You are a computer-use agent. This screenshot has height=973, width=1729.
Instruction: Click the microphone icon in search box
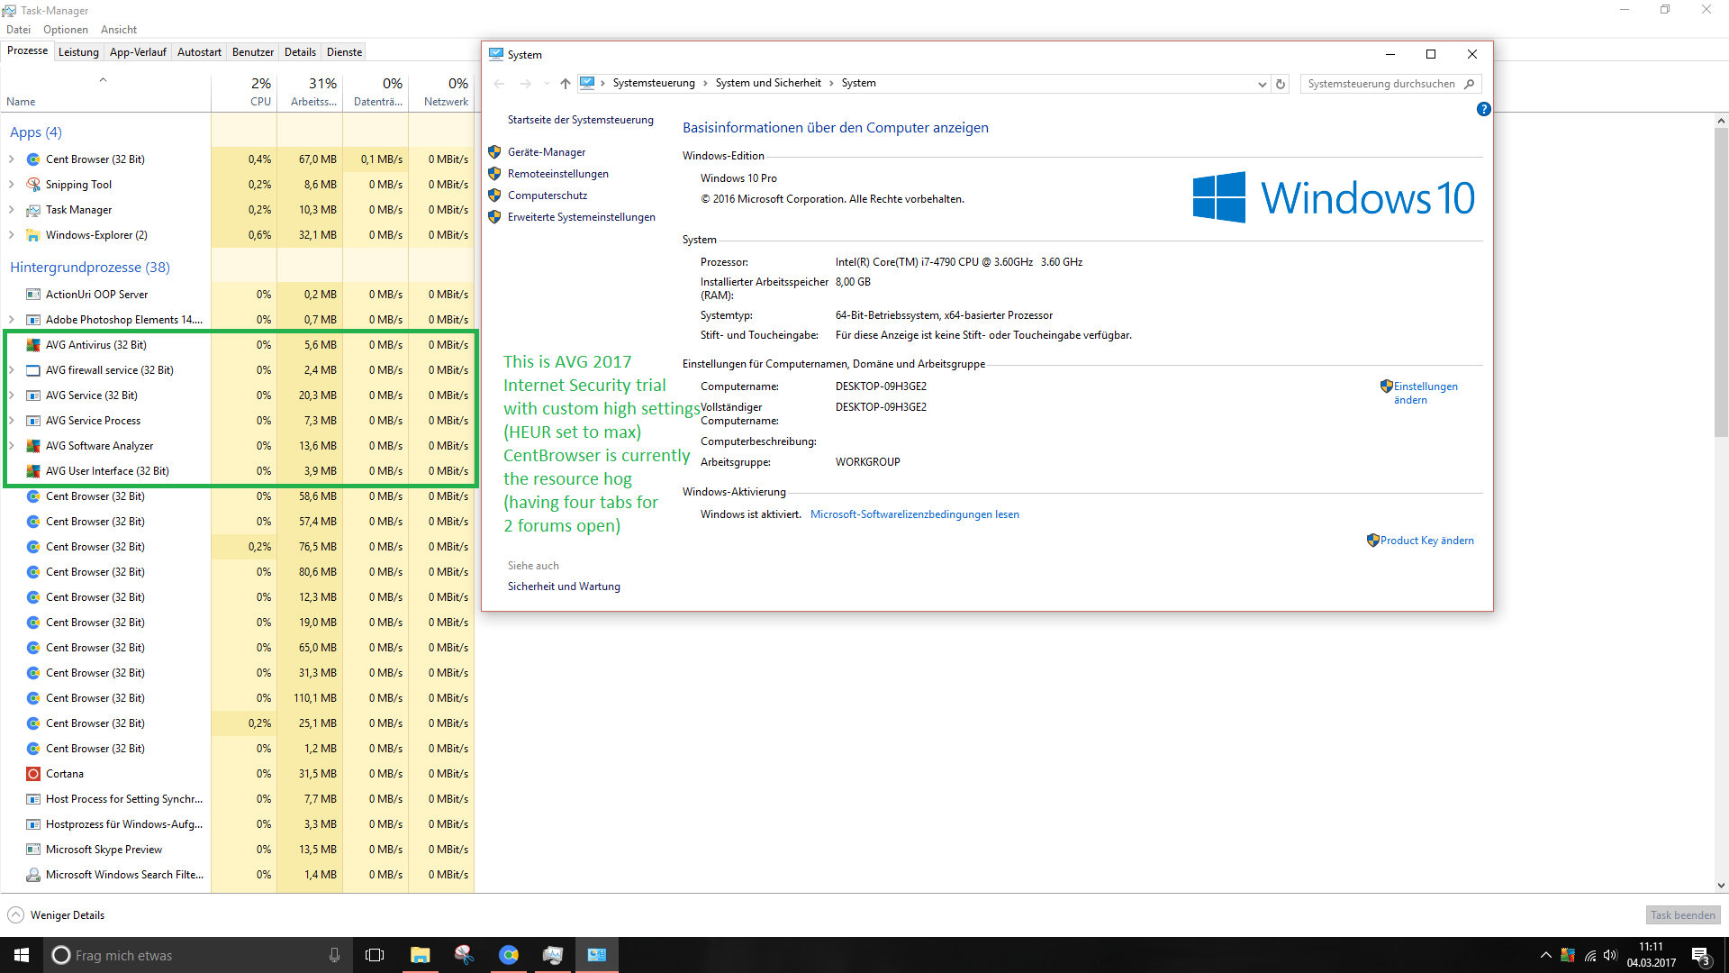(x=334, y=955)
